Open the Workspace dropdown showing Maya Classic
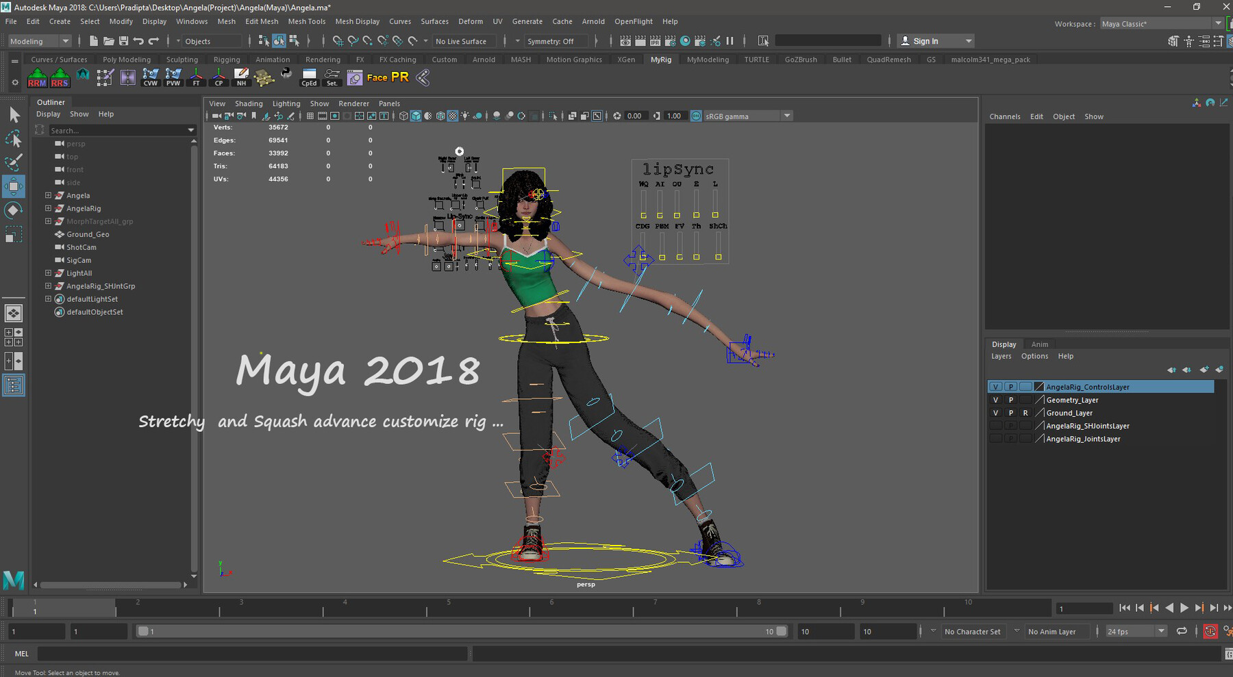The image size is (1233, 677). coord(1161,23)
